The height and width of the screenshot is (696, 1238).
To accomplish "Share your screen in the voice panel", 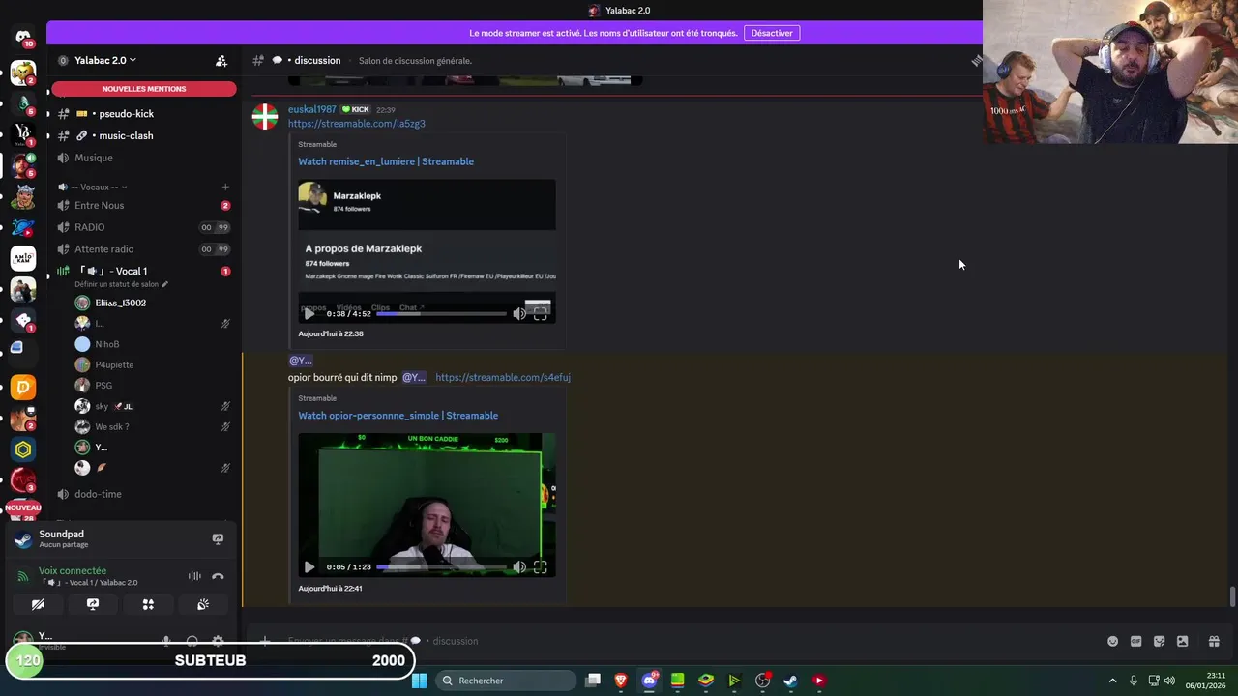I will tap(93, 604).
